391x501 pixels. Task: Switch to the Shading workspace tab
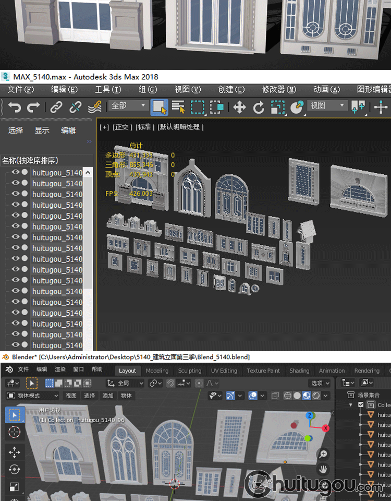(299, 371)
